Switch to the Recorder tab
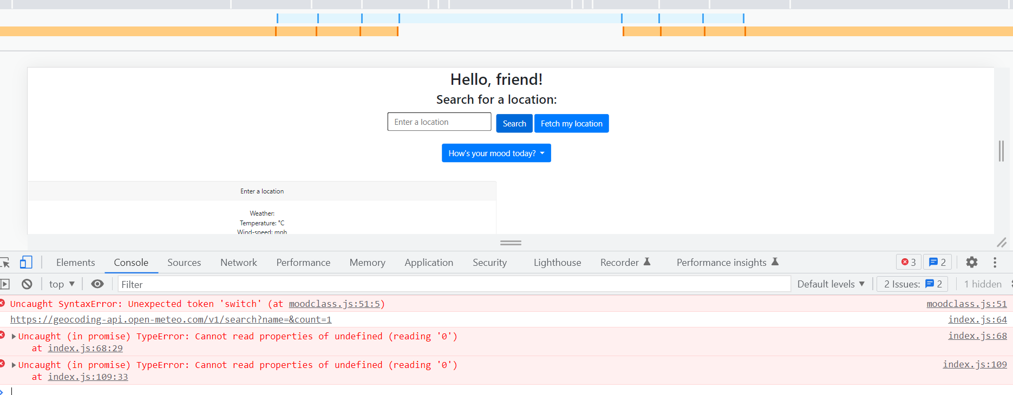The width and height of the screenshot is (1013, 395). pos(625,263)
